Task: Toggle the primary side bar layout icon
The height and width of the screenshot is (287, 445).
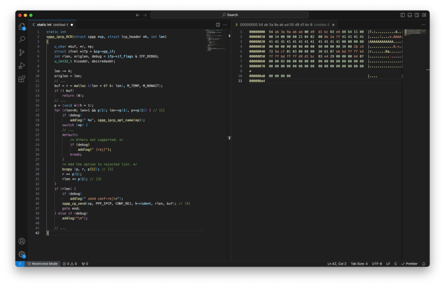Action: pyautogui.click(x=402, y=15)
